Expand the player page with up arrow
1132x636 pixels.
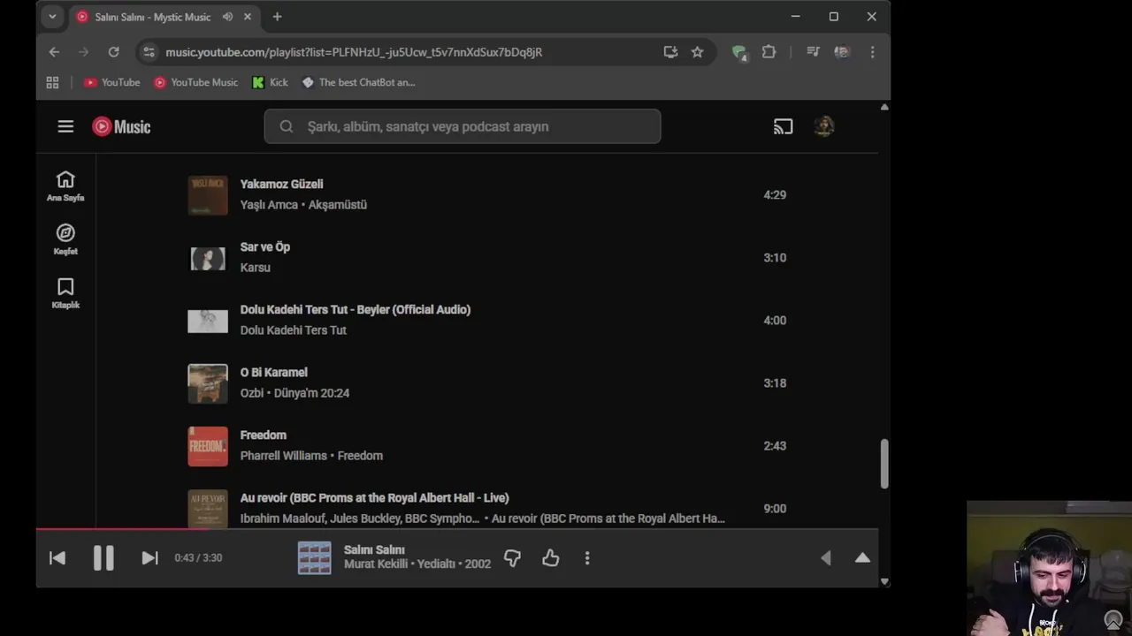(862, 557)
